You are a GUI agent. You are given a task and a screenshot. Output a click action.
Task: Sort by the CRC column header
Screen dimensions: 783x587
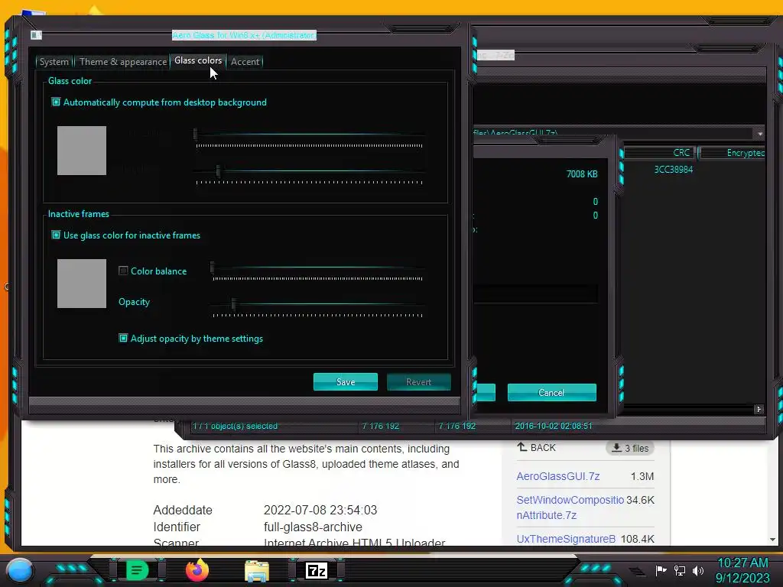661,153
